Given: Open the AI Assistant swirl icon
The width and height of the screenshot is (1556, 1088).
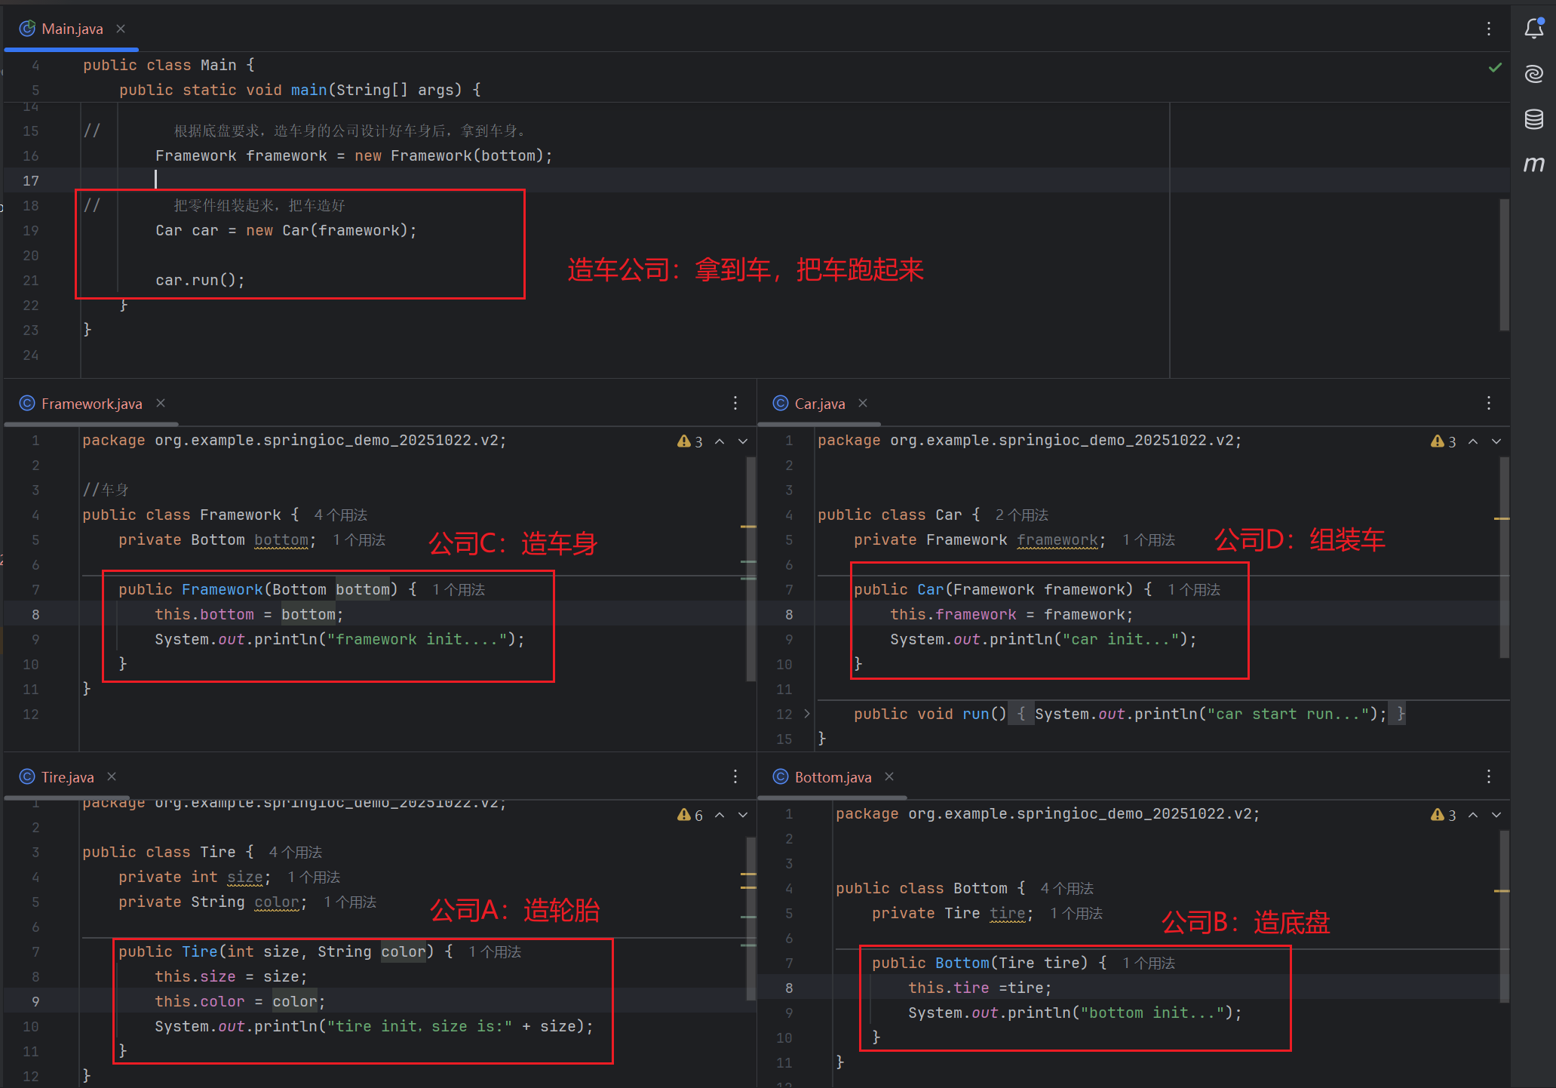Looking at the screenshot, I should coord(1533,74).
